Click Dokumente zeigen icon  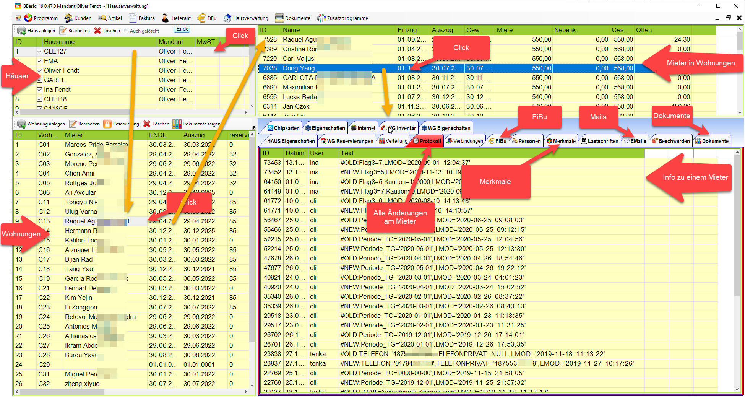point(177,124)
